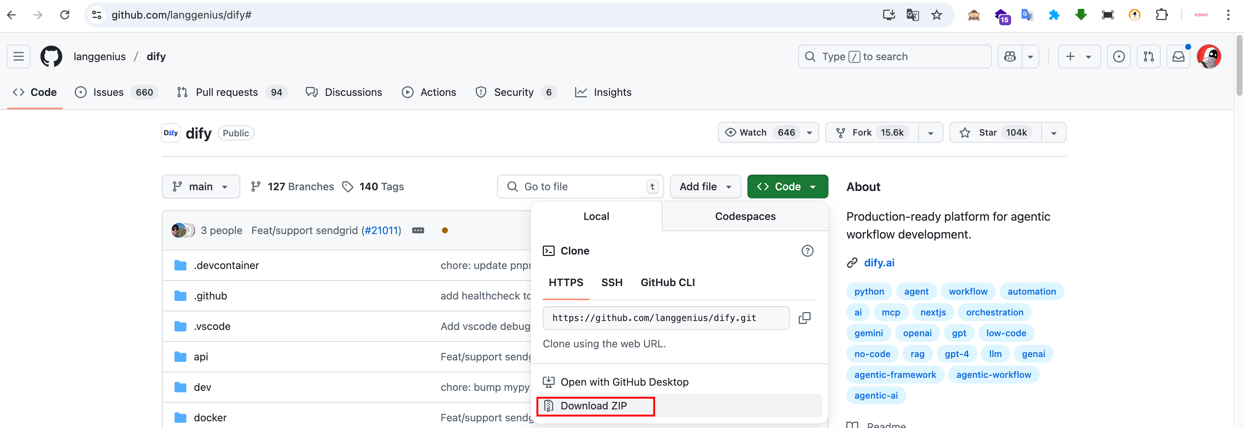
Task: Switch to the Codespaces tab in popup
Action: [745, 217]
